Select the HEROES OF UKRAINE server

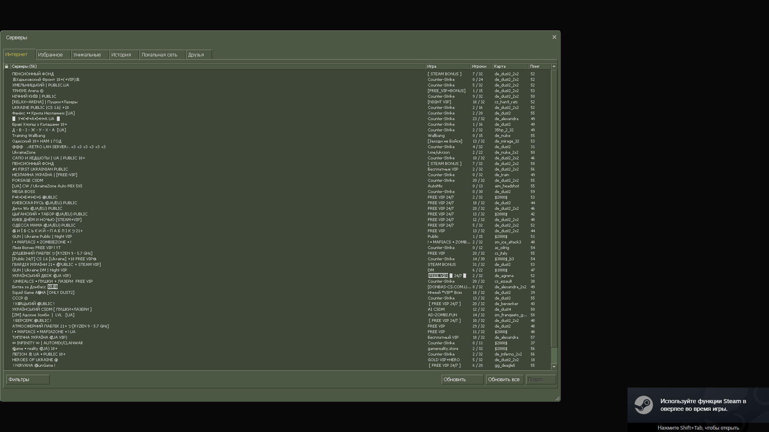35,360
